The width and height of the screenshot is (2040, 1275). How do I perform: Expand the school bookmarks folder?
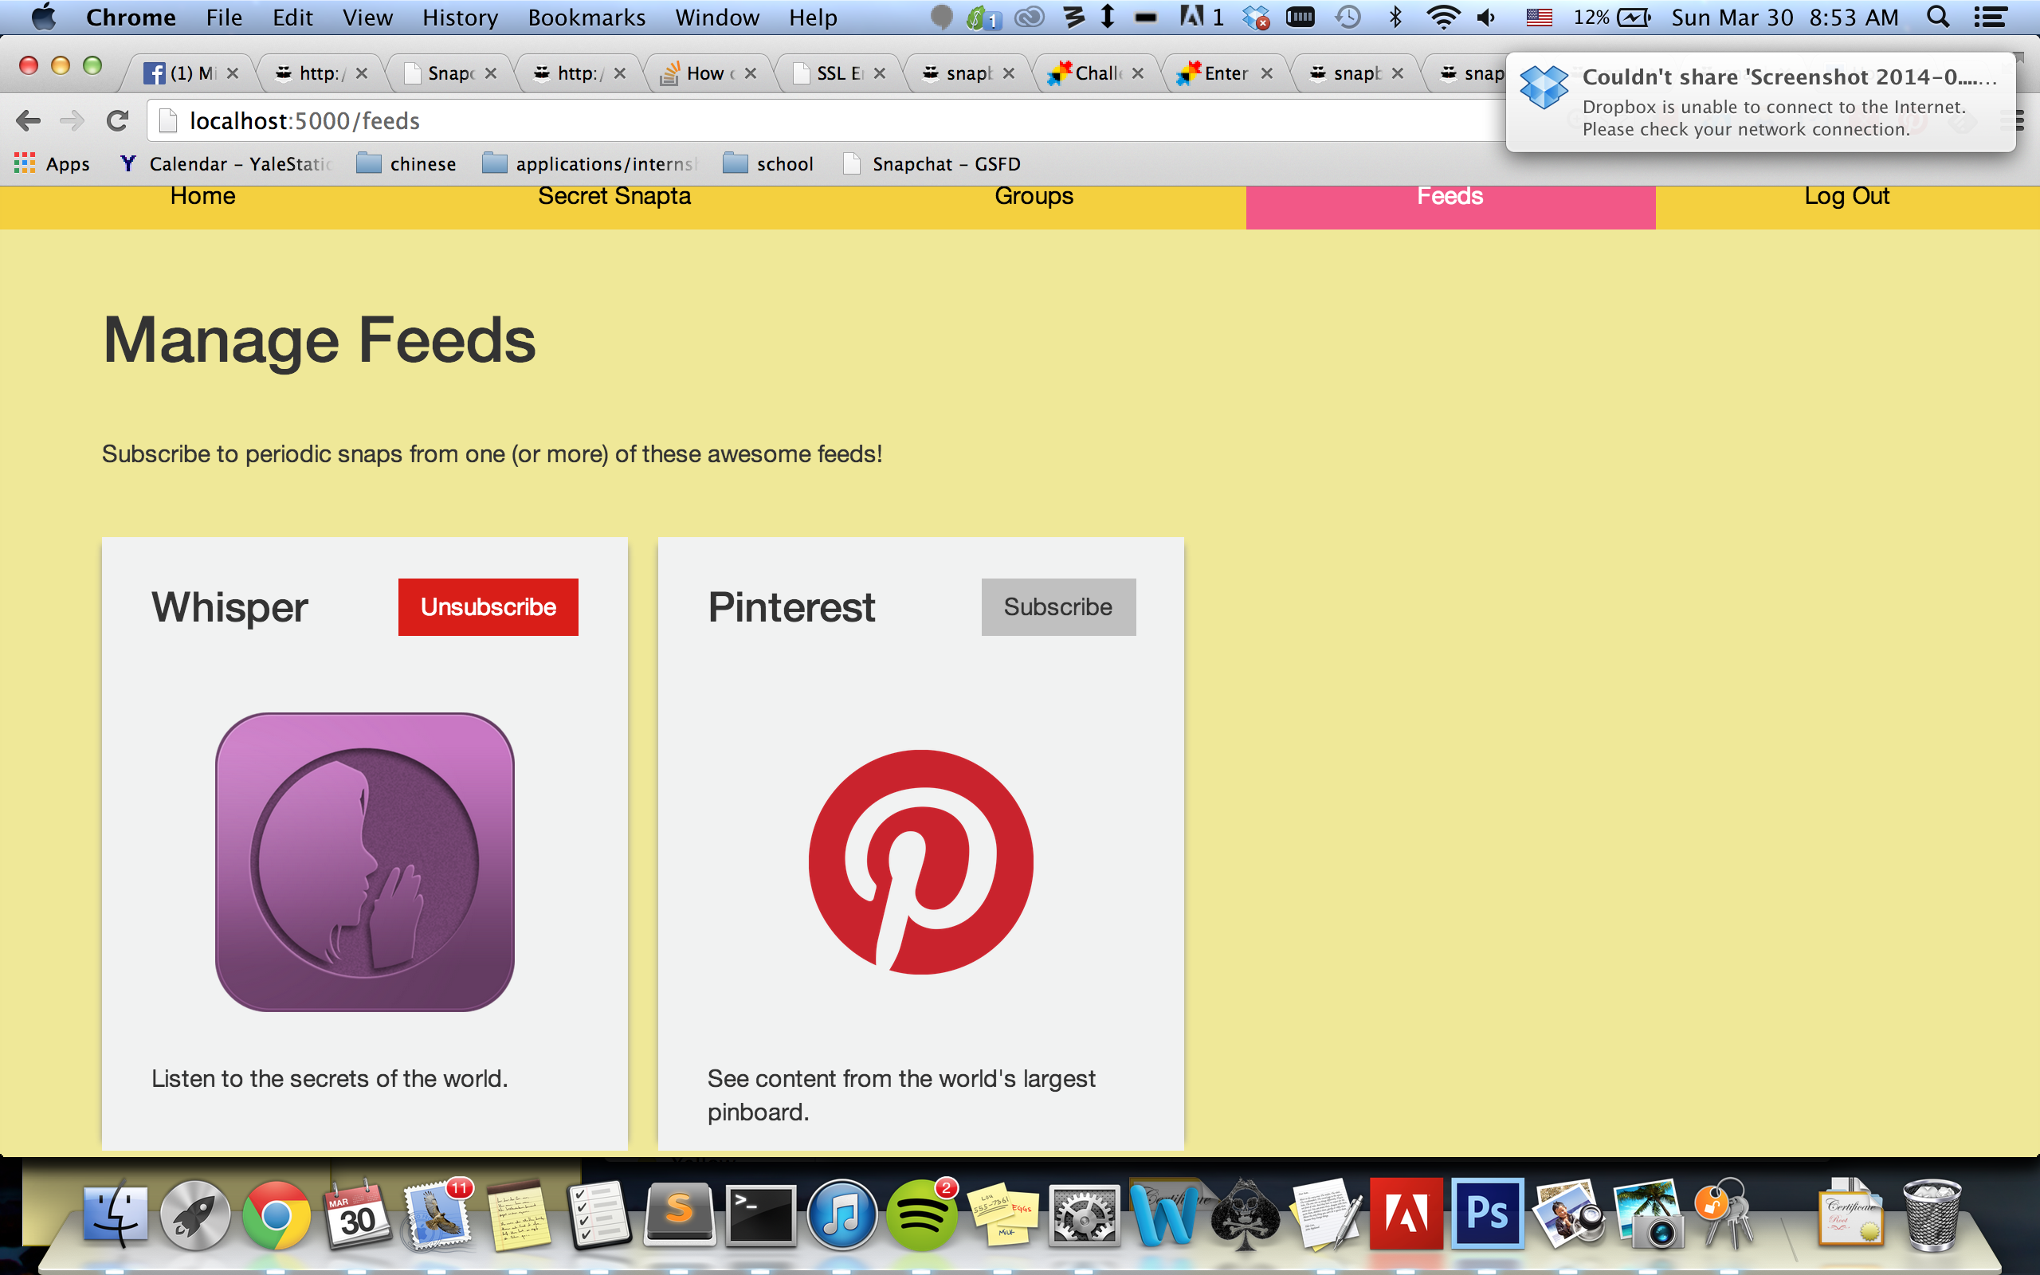pyautogui.click(x=769, y=163)
